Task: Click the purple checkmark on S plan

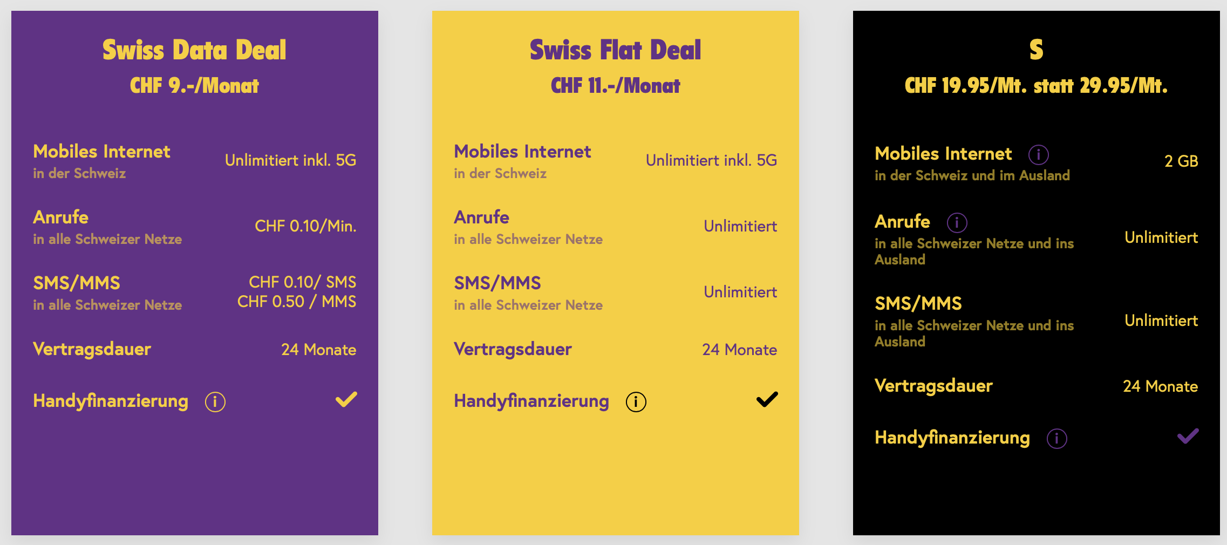Action: pos(1188,436)
